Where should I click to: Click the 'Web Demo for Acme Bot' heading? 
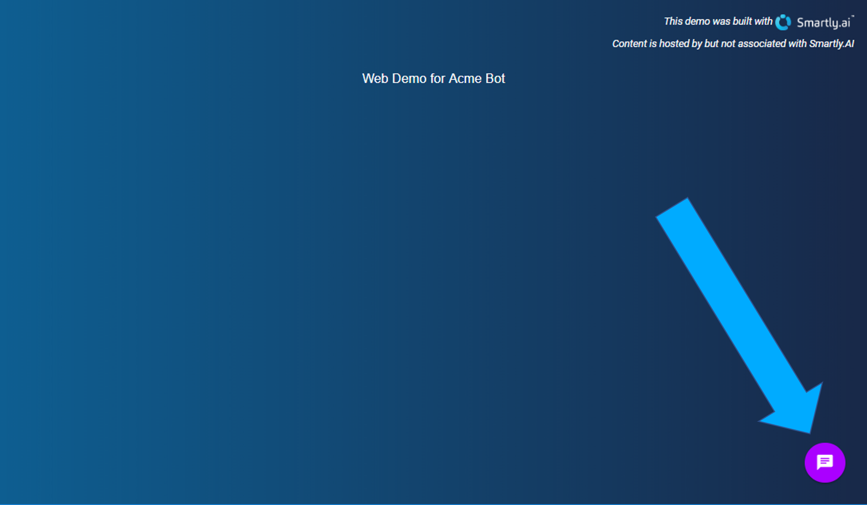434,79
